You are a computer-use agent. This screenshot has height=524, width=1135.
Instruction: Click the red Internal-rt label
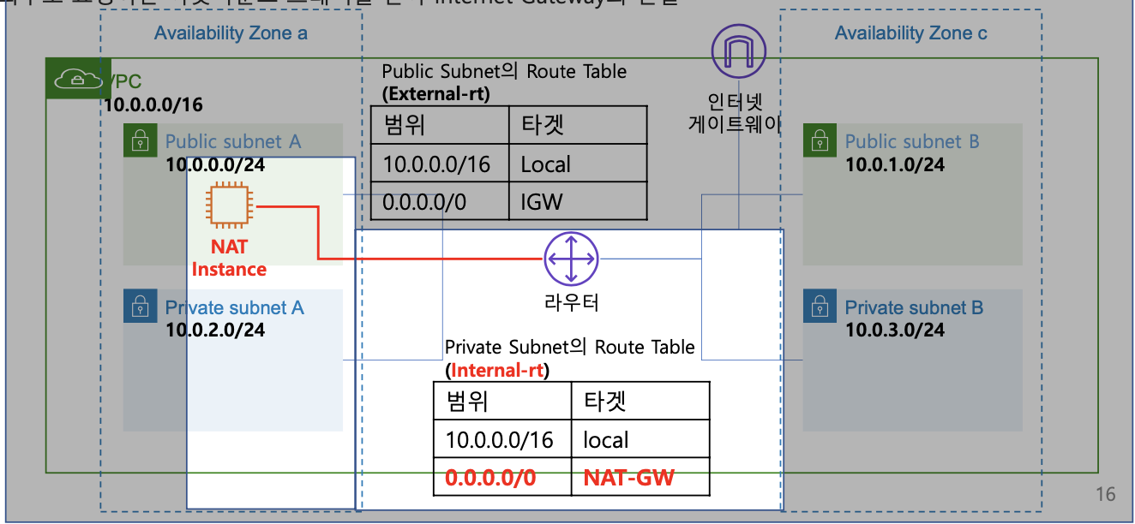pyautogui.click(x=497, y=370)
